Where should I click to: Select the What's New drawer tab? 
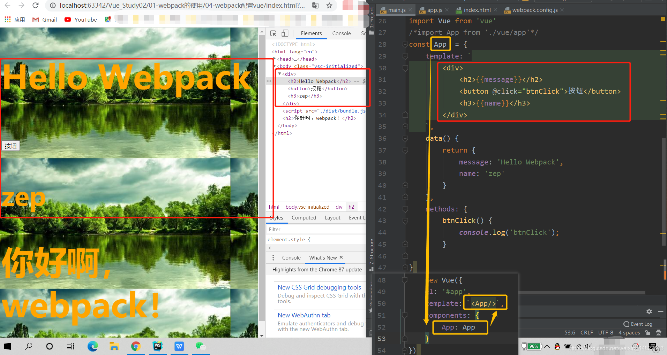click(x=323, y=258)
